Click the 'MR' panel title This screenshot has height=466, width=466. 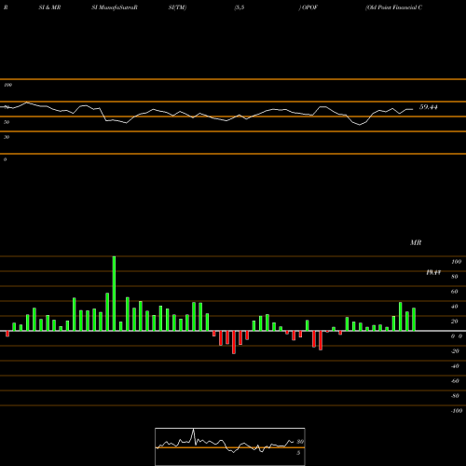(x=416, y=242)
